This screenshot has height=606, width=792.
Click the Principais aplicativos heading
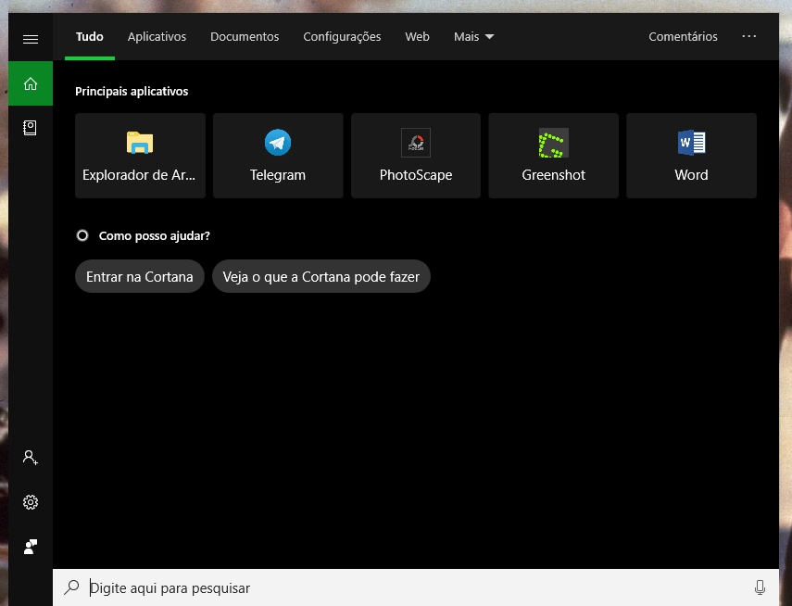coord(132,92)
